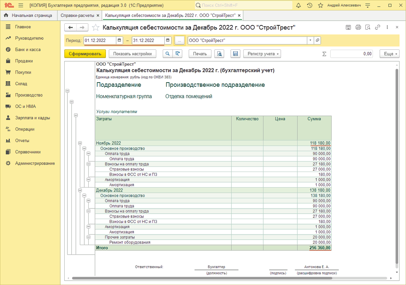Click the back arrow navigation button
The image size is (406, 285).
point(70,28)
